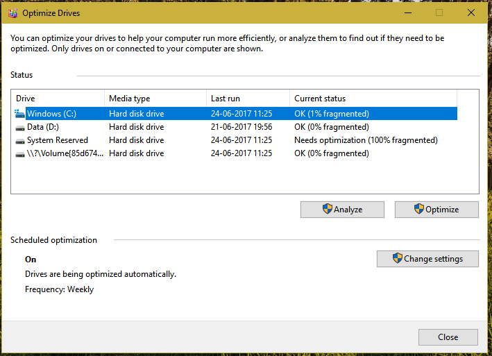This screenshot has height=356, width=492.
Task: Click the Windows (C:) drive icon
Action: coord(19,114)
